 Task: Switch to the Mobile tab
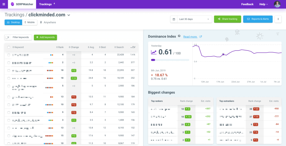tap(30, 22)
